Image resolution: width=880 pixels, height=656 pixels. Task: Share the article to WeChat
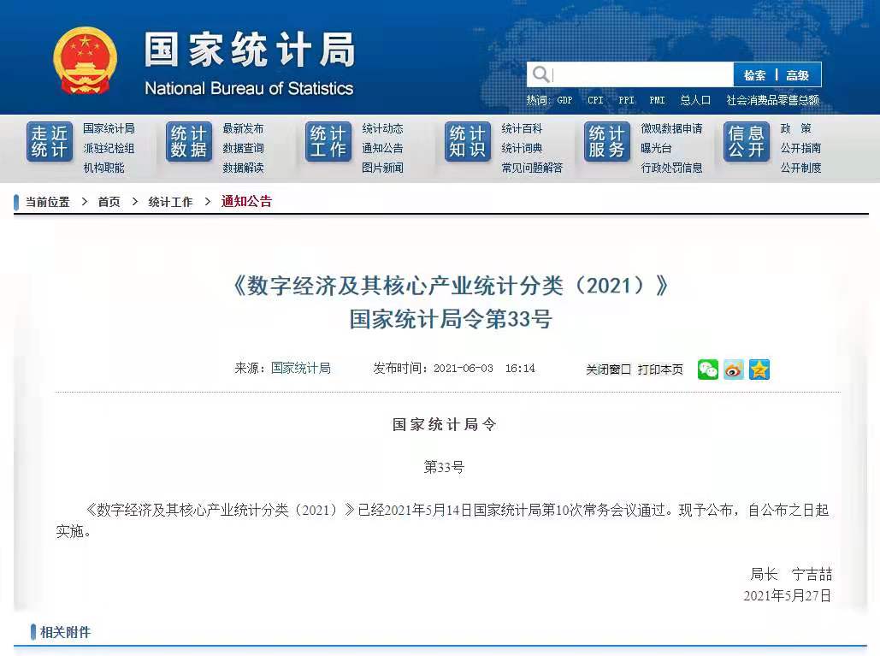[707, 369]
